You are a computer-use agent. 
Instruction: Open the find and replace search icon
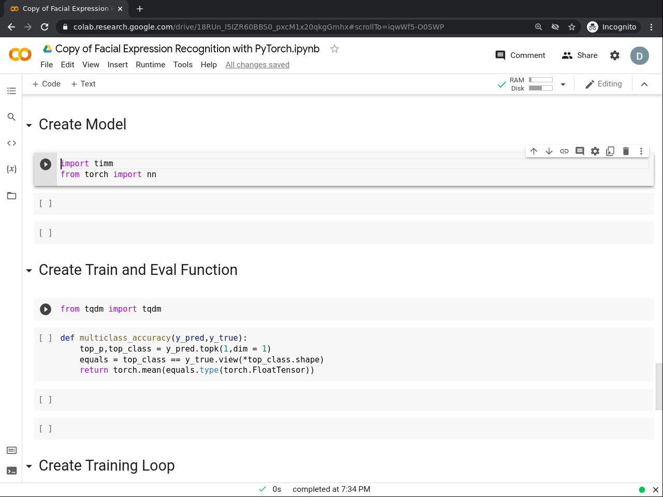[x=11, y=117]
